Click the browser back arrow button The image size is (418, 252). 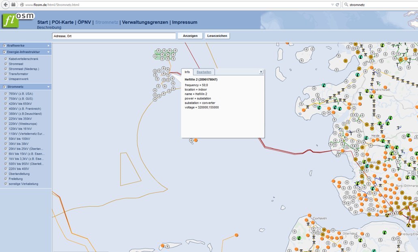coord(5,4)
